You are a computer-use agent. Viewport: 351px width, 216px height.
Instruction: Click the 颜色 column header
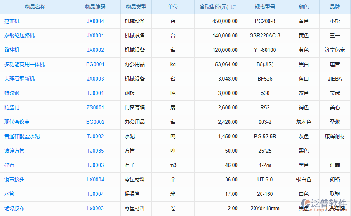point(304,7)
